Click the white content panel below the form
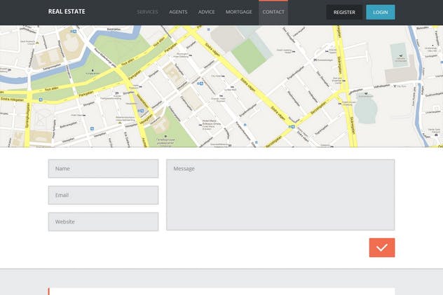The height and width of the screenshot is (295, 443). coord(221,291)
